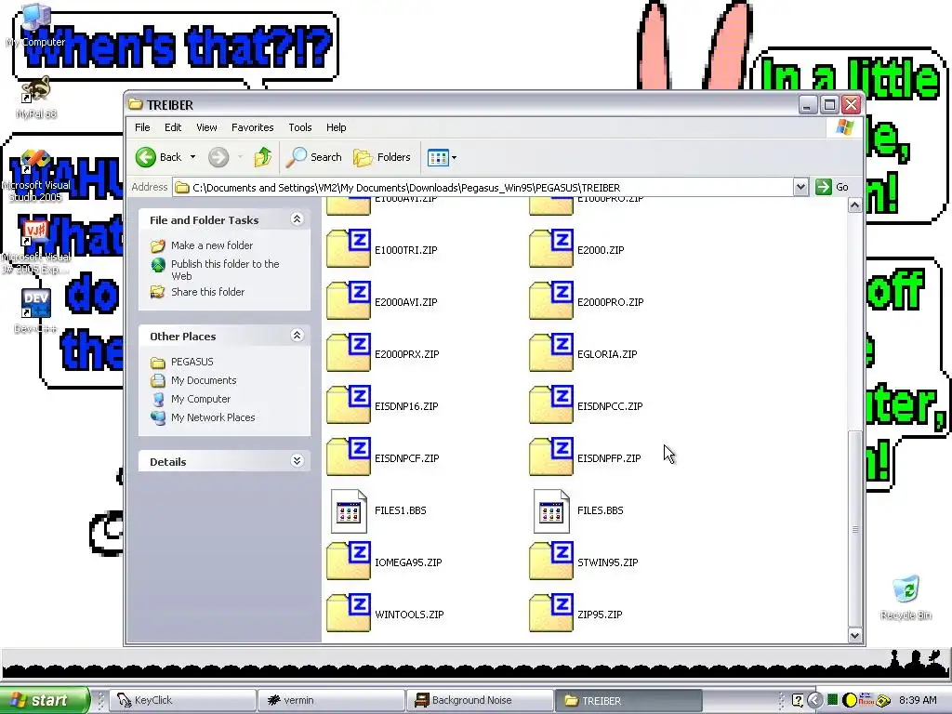Click the Start button
952x714 pixels.
tap(45, 700)
